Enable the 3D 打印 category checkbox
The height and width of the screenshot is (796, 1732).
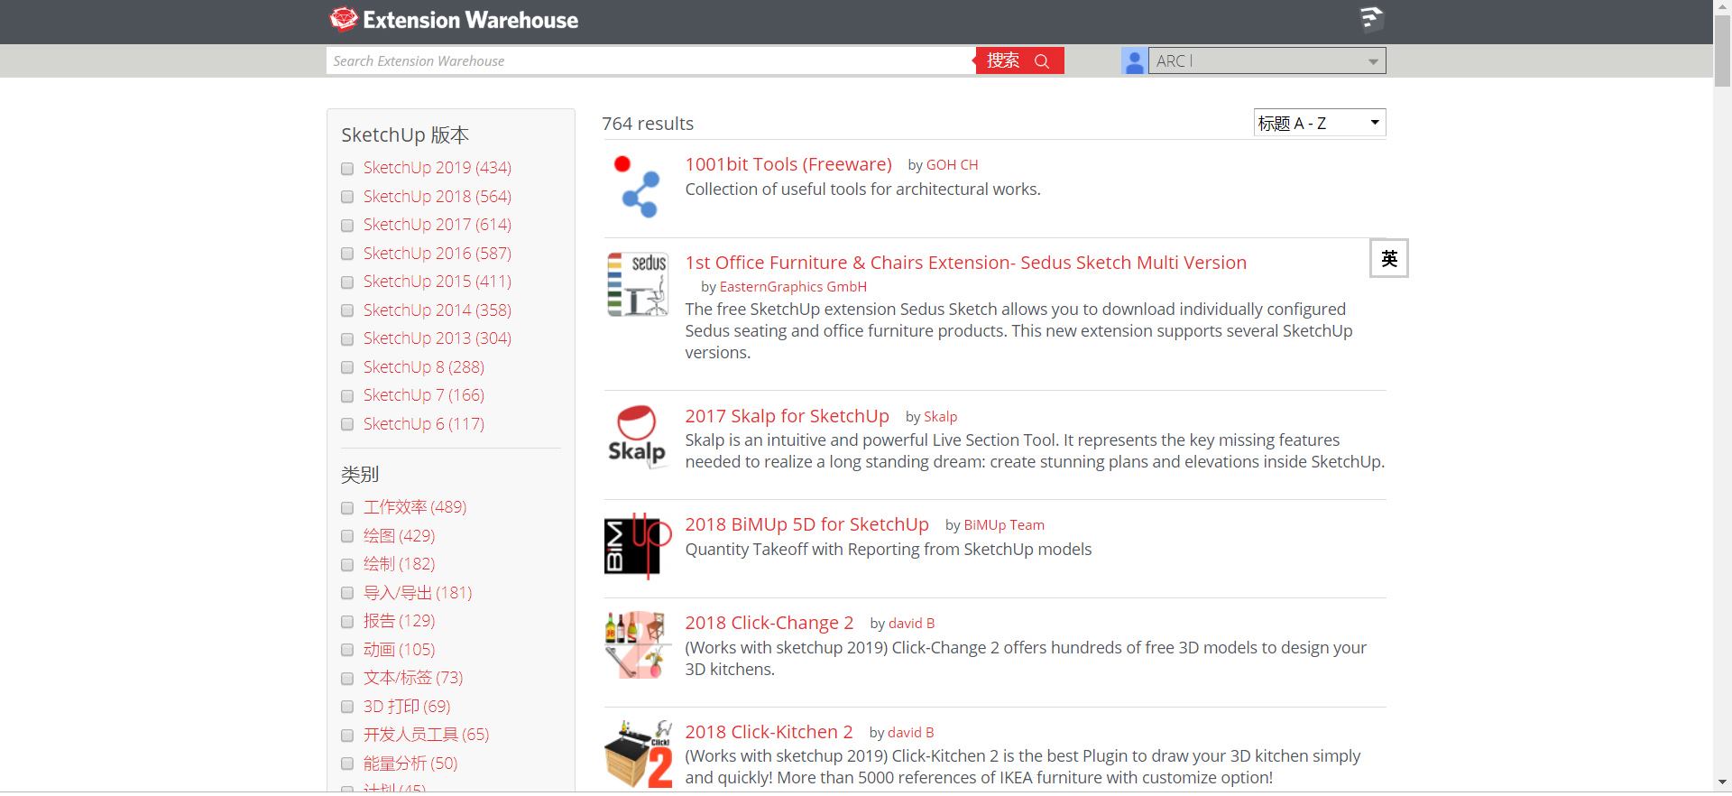[347, 707]
